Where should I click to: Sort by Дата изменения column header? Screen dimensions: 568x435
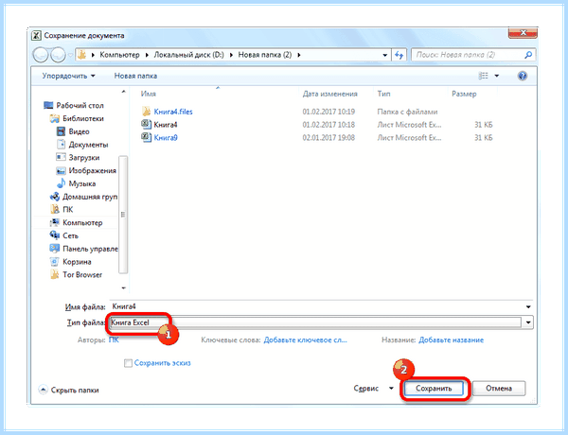click(329, 94)
